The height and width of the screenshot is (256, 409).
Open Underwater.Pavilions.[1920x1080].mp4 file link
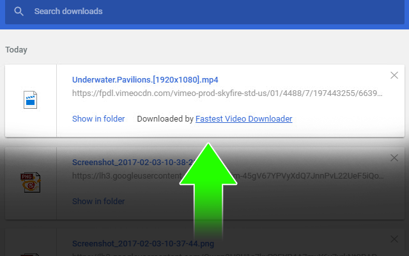(145, 79)
